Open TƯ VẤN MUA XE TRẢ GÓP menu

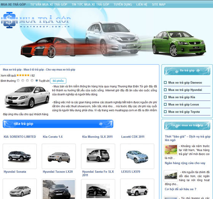coord(49,5)
